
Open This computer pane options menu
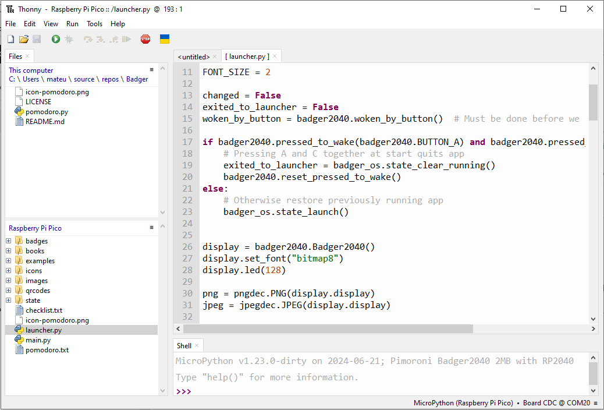(x=152, y=70)
